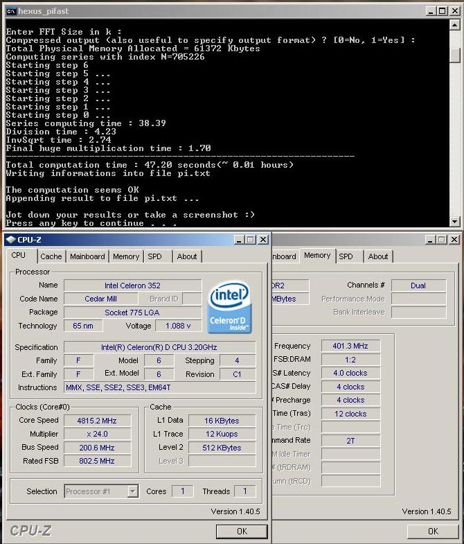The width and height of the screenshot is (464, 544).
Task: Click the Voltage value '1.088 v'
Action: (x=178, y=326)
